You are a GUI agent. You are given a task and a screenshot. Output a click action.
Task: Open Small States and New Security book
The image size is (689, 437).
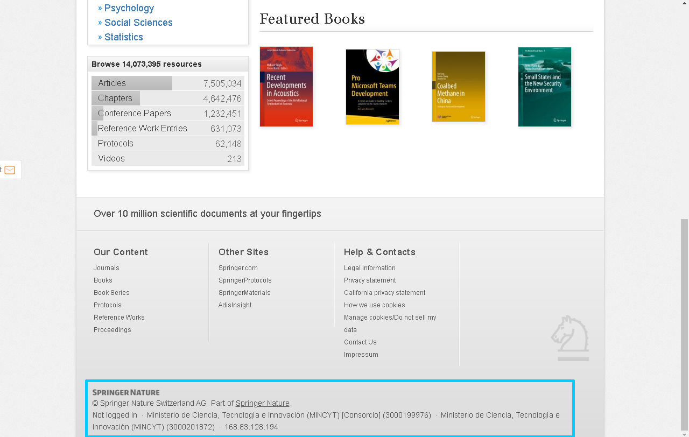point(545,87)
